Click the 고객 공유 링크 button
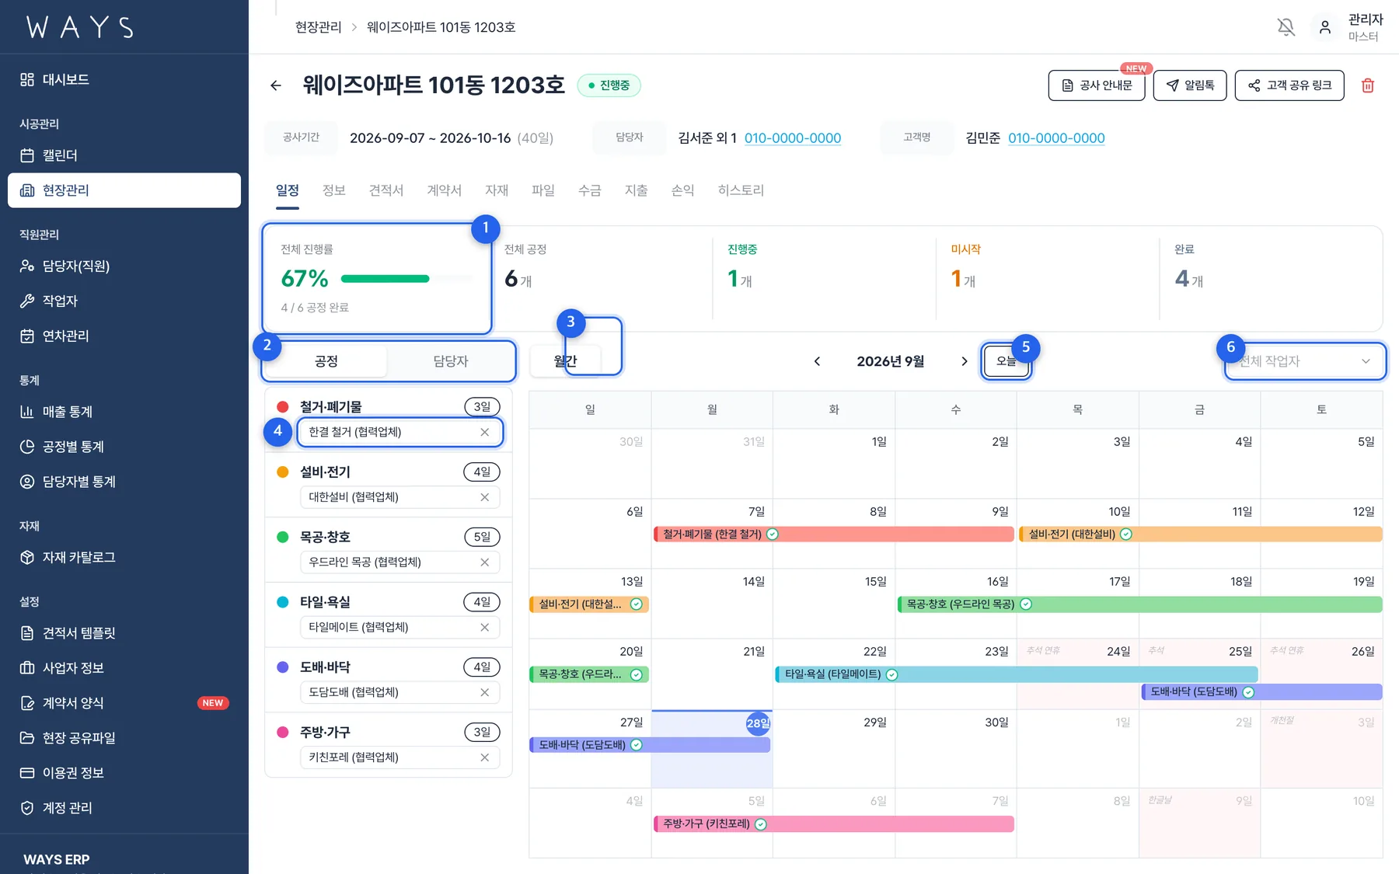 coord(1289,85)
